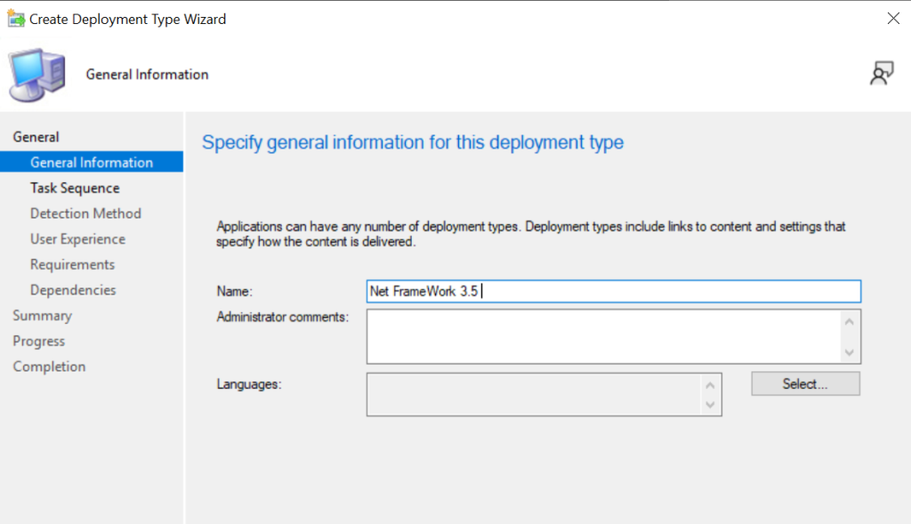Open the Select... languages button

pos(805,384)
